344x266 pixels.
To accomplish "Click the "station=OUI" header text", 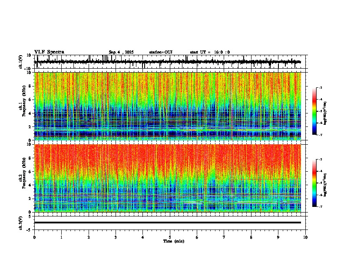I will 161,52.
